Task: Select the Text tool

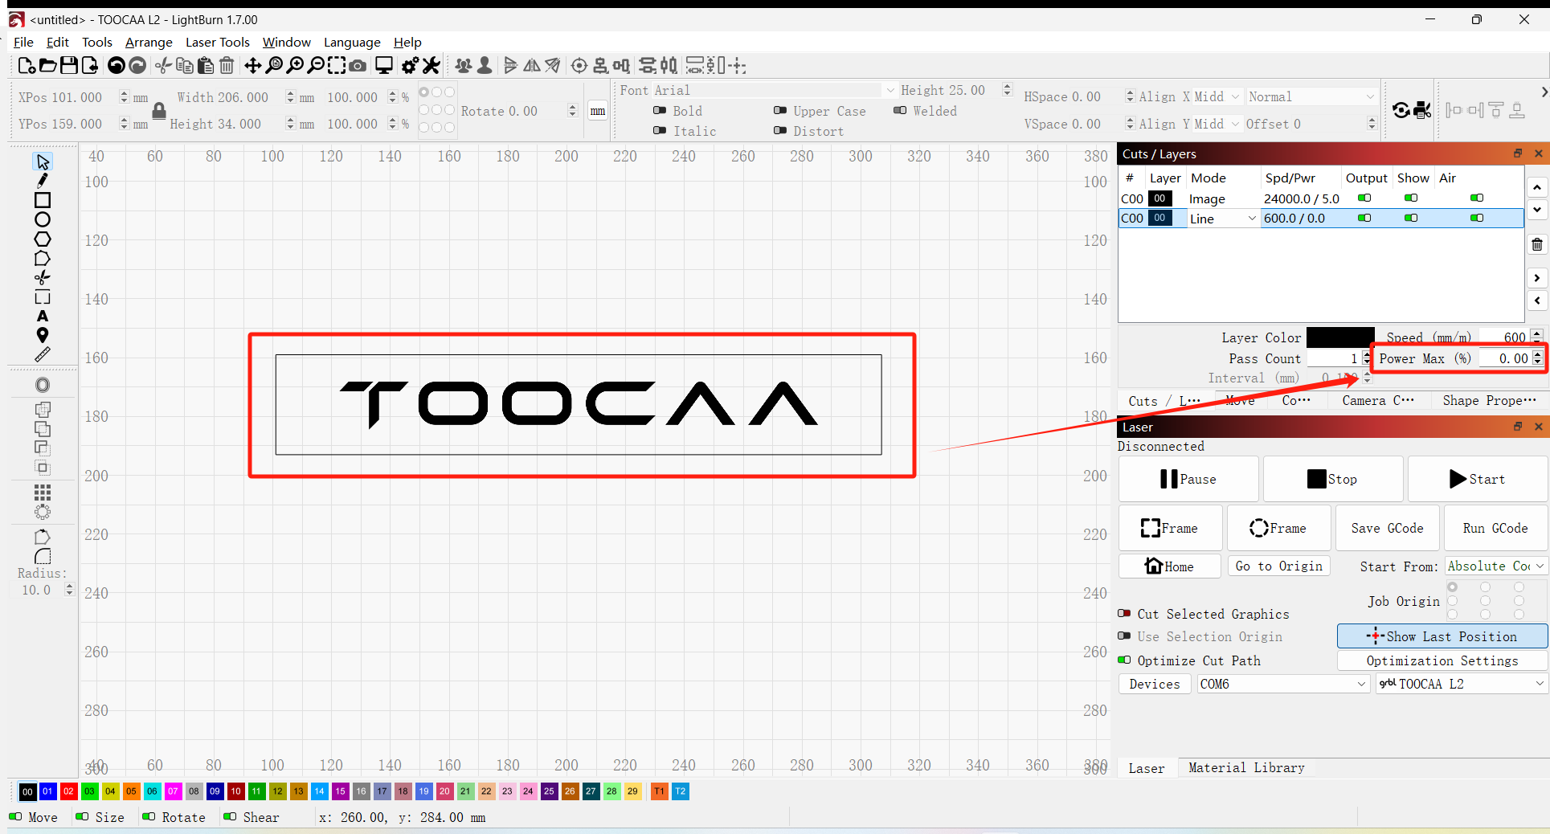Action: click(x=43, y=316)
